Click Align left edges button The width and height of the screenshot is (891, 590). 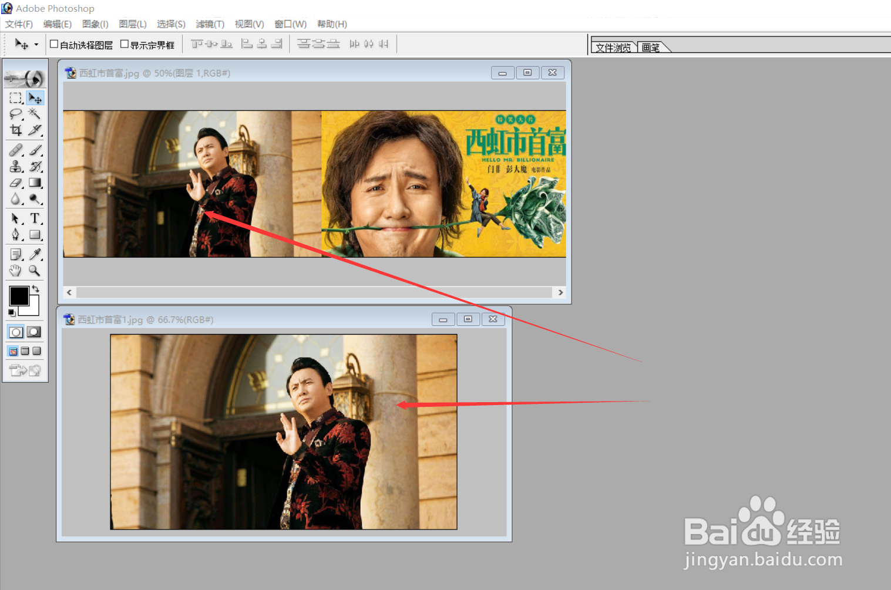pos(247,44)
